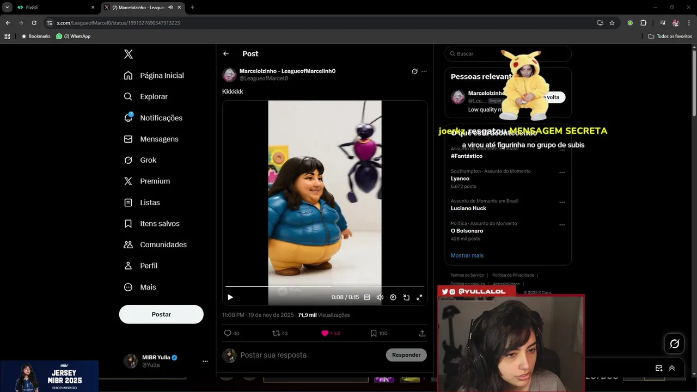Screen dimensions: 697x392
Task: Open the install app icon in address bar
Action: pyautogui.click(x=600, y=23)
